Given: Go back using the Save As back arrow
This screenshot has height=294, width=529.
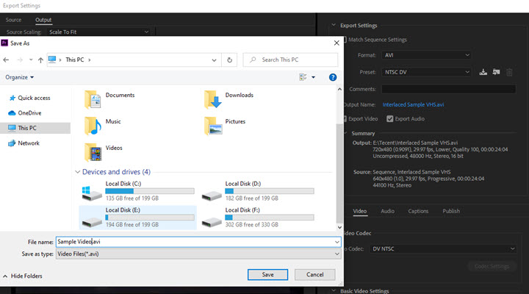Looking at the screenshot, I should (6, 60).
